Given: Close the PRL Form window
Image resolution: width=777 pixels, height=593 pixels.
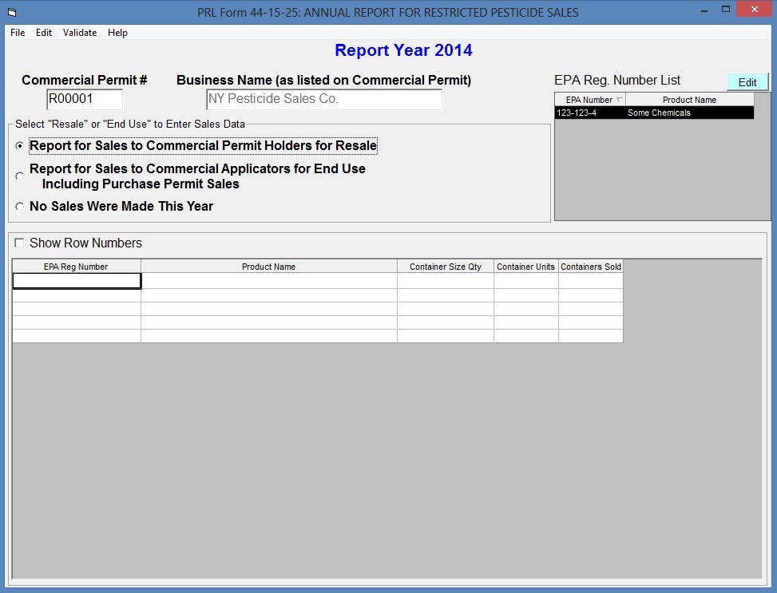Looking at the screenshot, I should [x=754, y=10].
